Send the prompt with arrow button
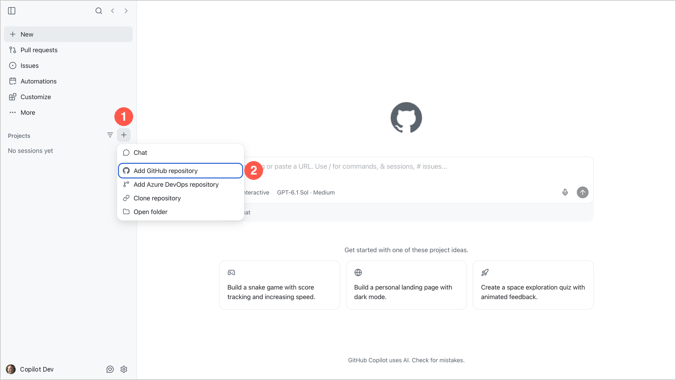676x380 pixels. (x=582, y=192)
